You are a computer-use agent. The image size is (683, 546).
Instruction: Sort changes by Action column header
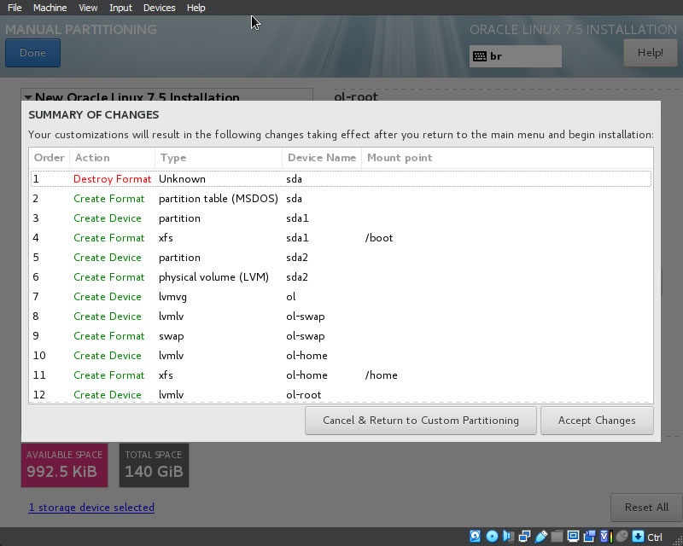[x=113, y=158]
